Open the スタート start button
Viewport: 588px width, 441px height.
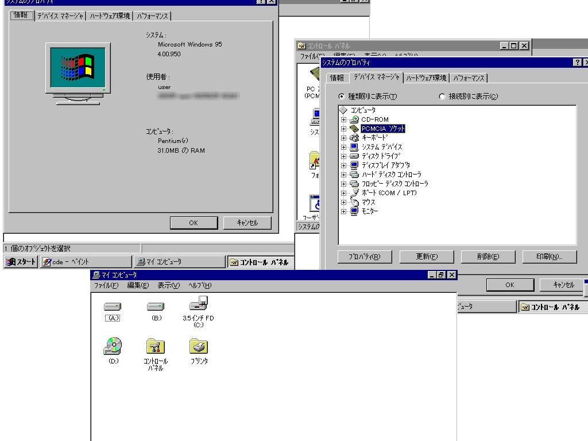[x=21, y=262]
